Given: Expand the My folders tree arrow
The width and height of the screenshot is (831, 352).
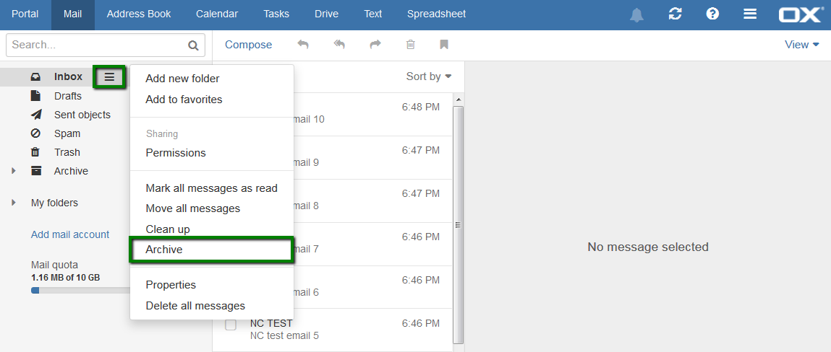Looking at the screenshot, I should click(x=14, y=203).
